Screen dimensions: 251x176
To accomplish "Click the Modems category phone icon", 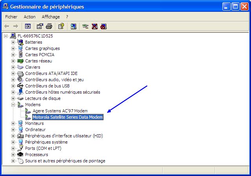I will tap(20, 105).
